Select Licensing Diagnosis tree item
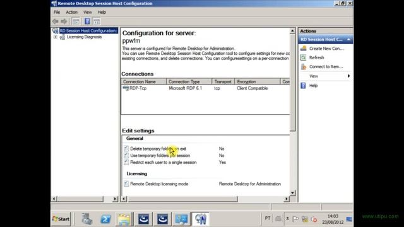This screenshot has height=227, width=404. click(84, 37)
